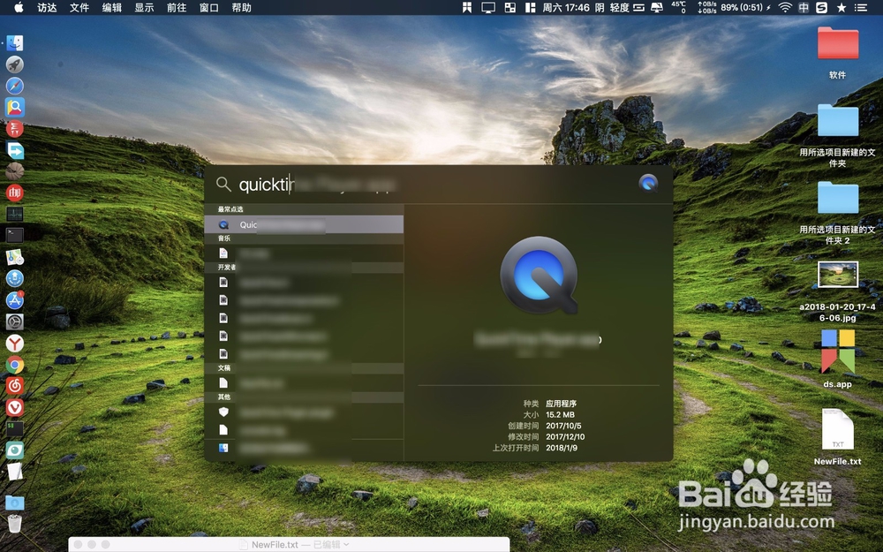The height and width of the screenshot is (552, 883).
Task: Open Launchpad from the Dock
Action: tap(15, 64)
